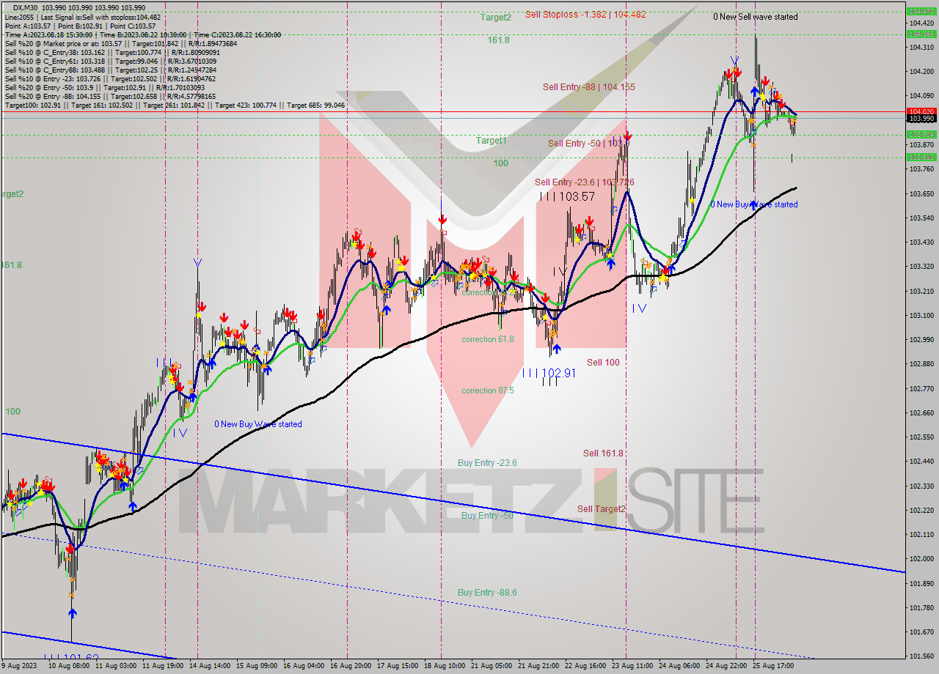Click the 'correction 87.5' label
This screenshot has width=939, height=674.
pos(488,390)
